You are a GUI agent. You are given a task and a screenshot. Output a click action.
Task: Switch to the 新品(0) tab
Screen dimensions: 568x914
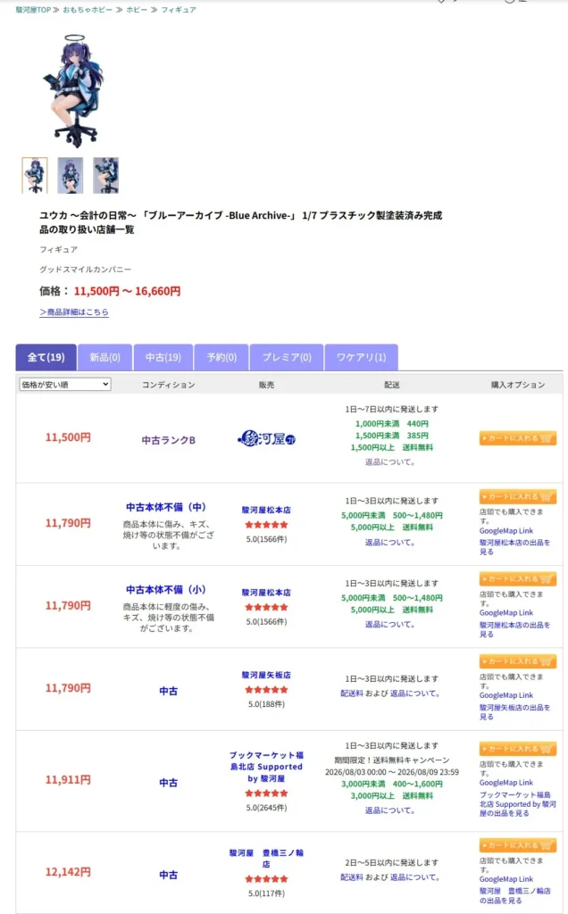pos(105,357)
